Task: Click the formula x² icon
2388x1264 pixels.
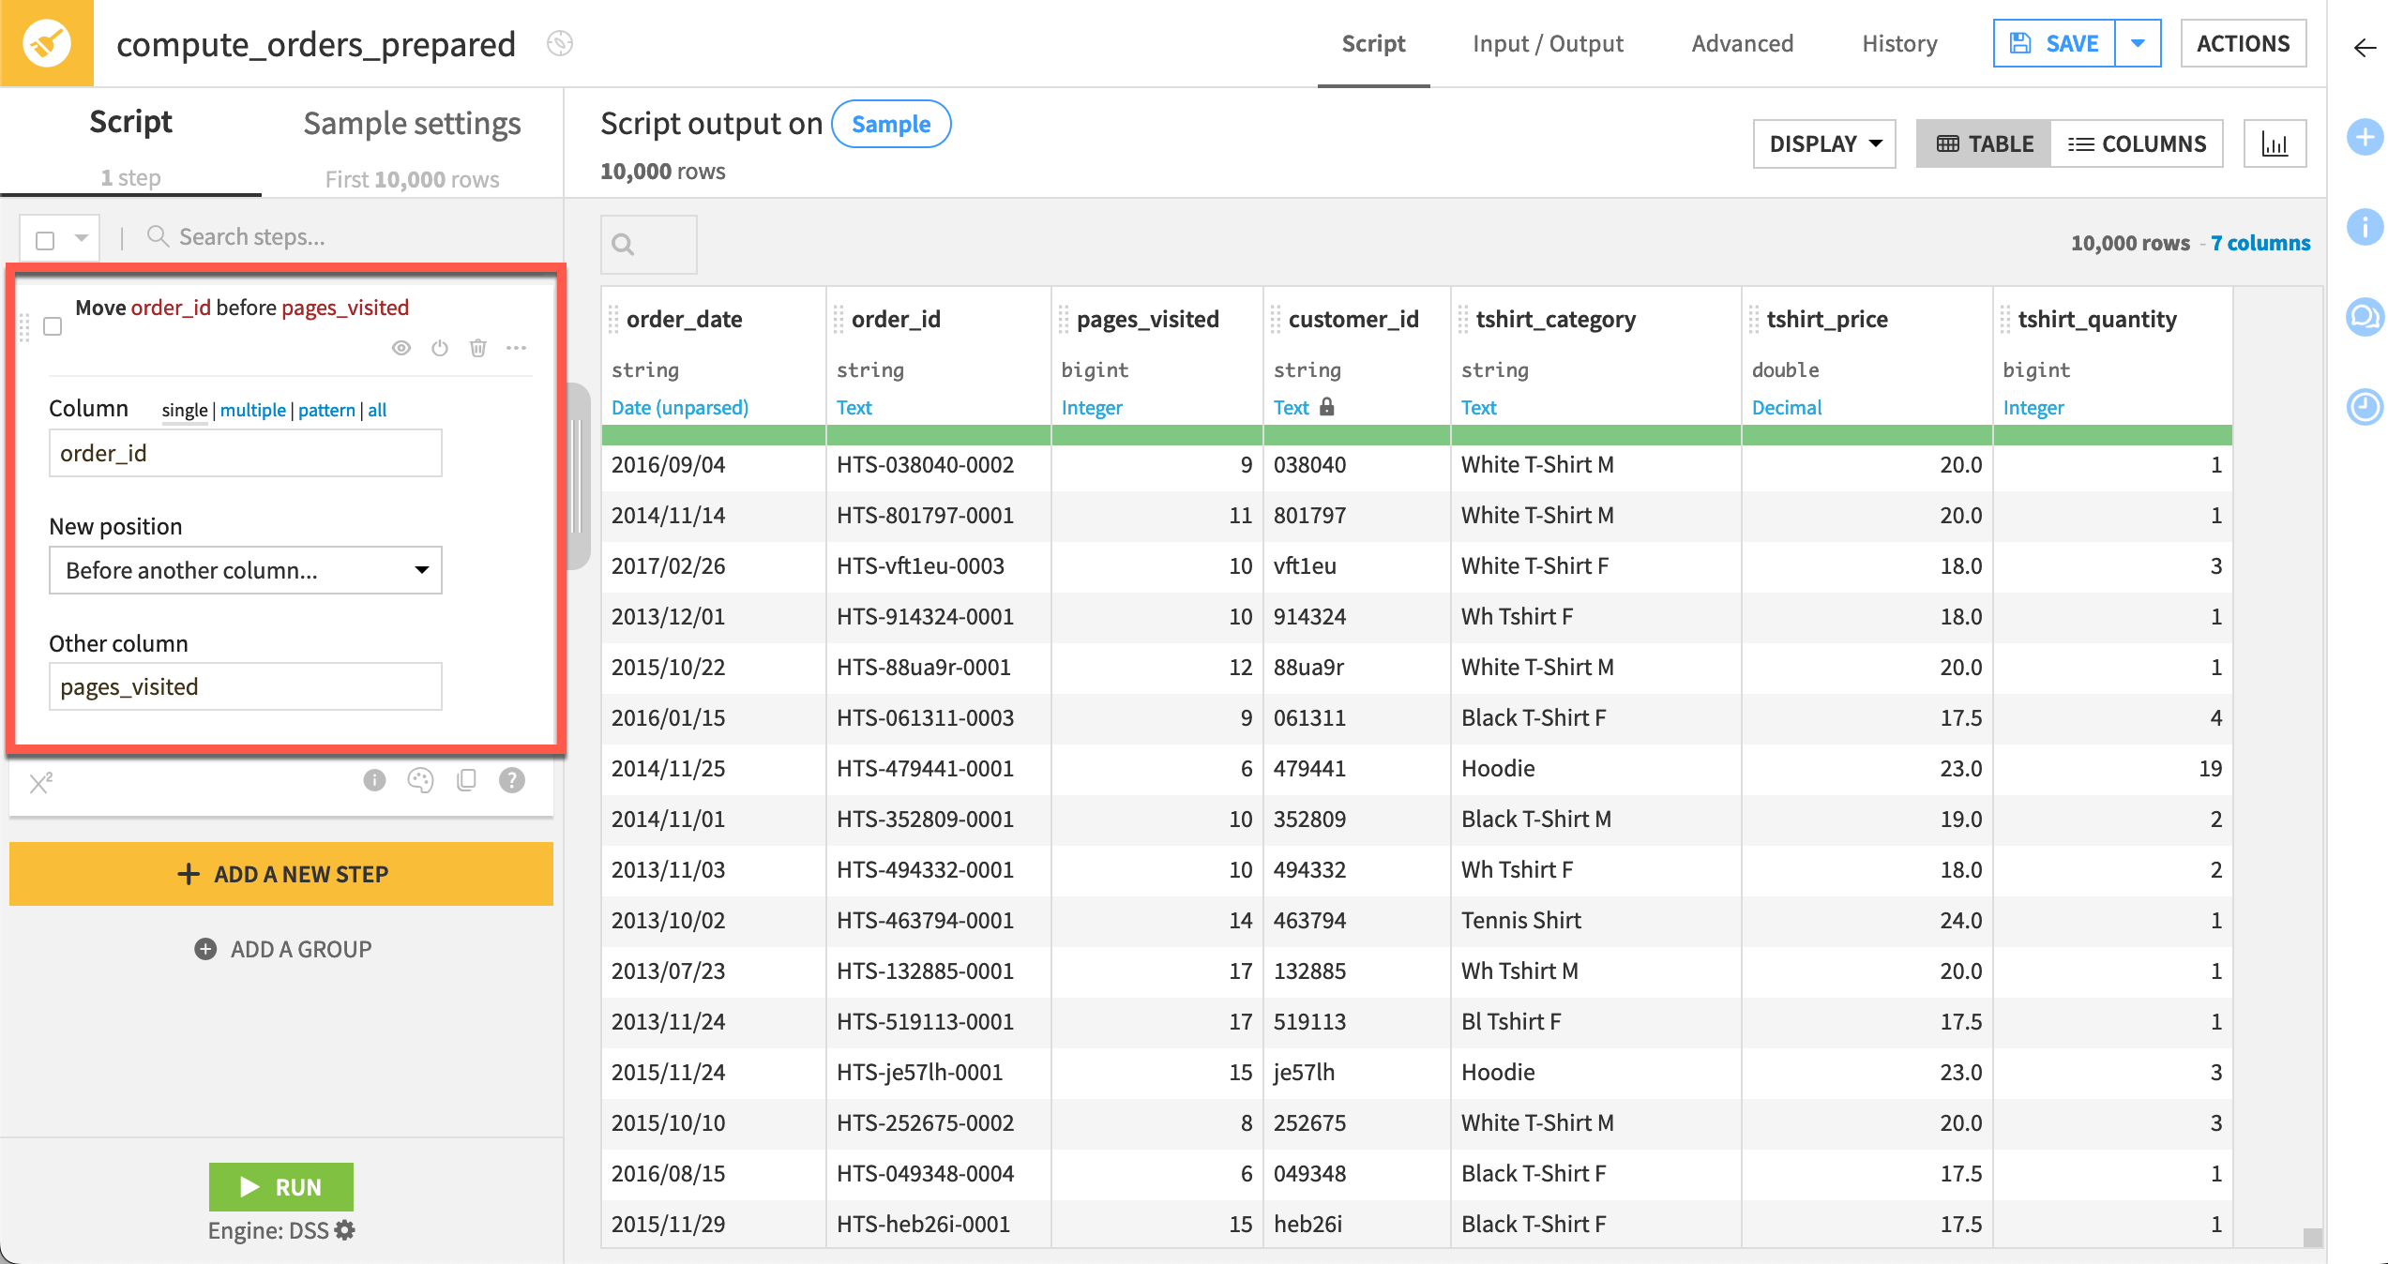Action: pyautogui.click(x=40, y=782)
